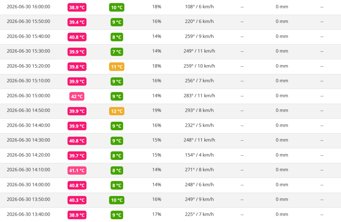Select the 17% humidity value
Viewport: 341px width, 222px height.
pyautogui.click(x=157, y=214)
